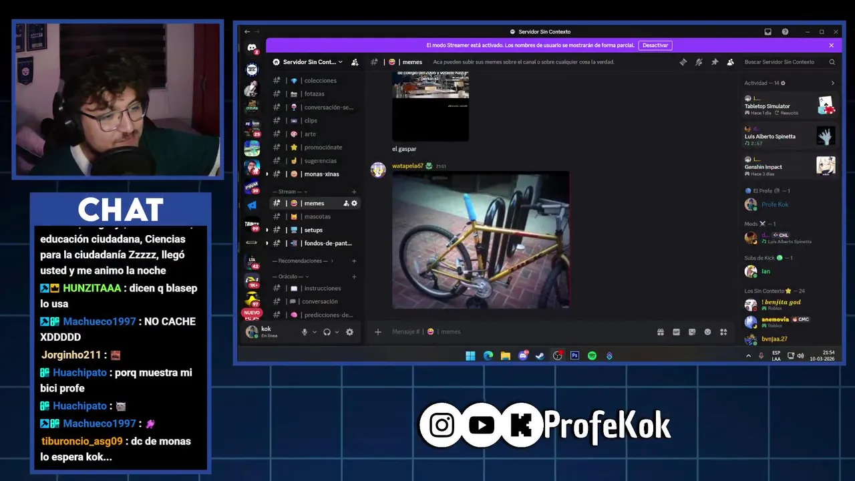
Task: Open the predicciones-de channel
Action: [314, 315]
